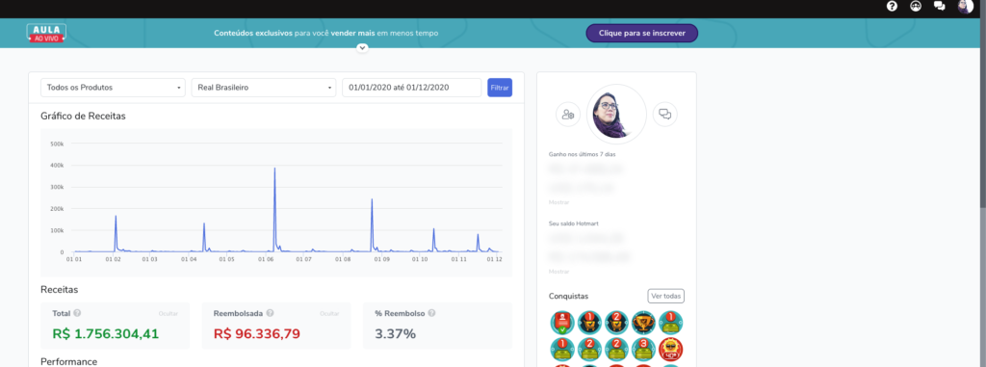The image size is (986, 367).
Task: Toggle Ocultar on the Total revenue card
Action: click(168, 313)
